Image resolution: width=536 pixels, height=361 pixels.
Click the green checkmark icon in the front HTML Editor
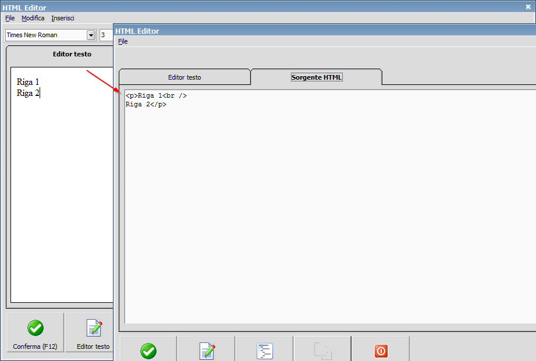[148, 351]
